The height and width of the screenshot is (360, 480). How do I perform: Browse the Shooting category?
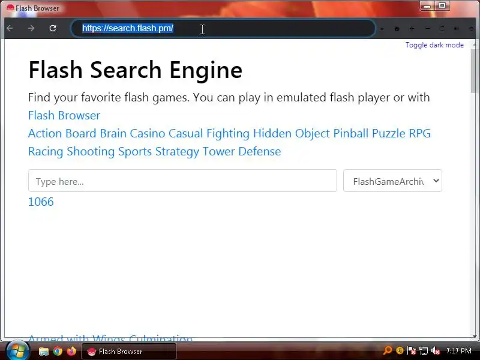tap(91, 152)
